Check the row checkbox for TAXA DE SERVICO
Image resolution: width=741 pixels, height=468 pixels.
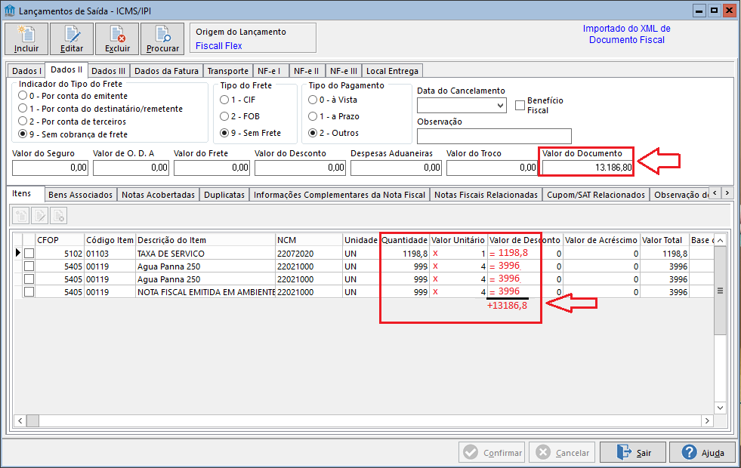coord(29,254)
